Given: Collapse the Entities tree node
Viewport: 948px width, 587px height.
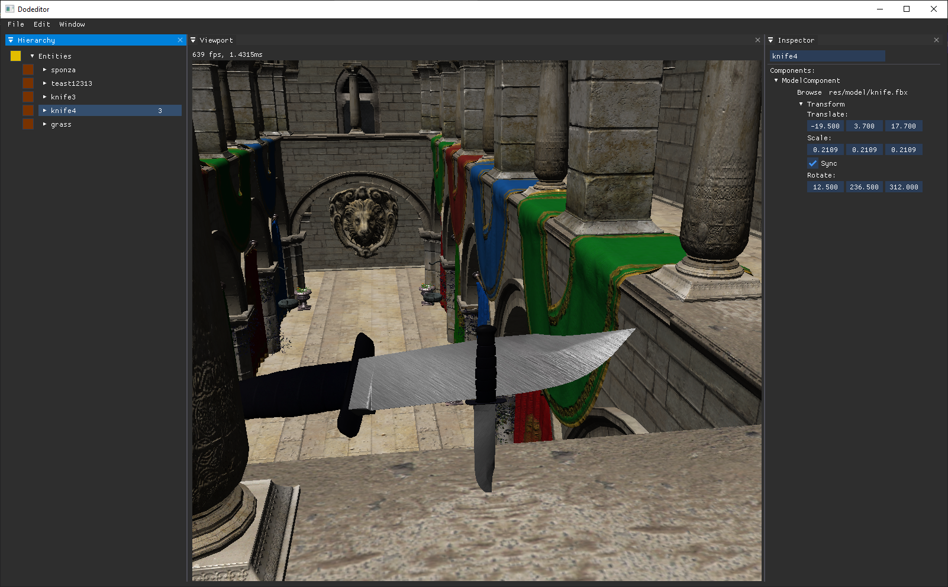Looking at the screenshot, I should (x=32, y=56).
